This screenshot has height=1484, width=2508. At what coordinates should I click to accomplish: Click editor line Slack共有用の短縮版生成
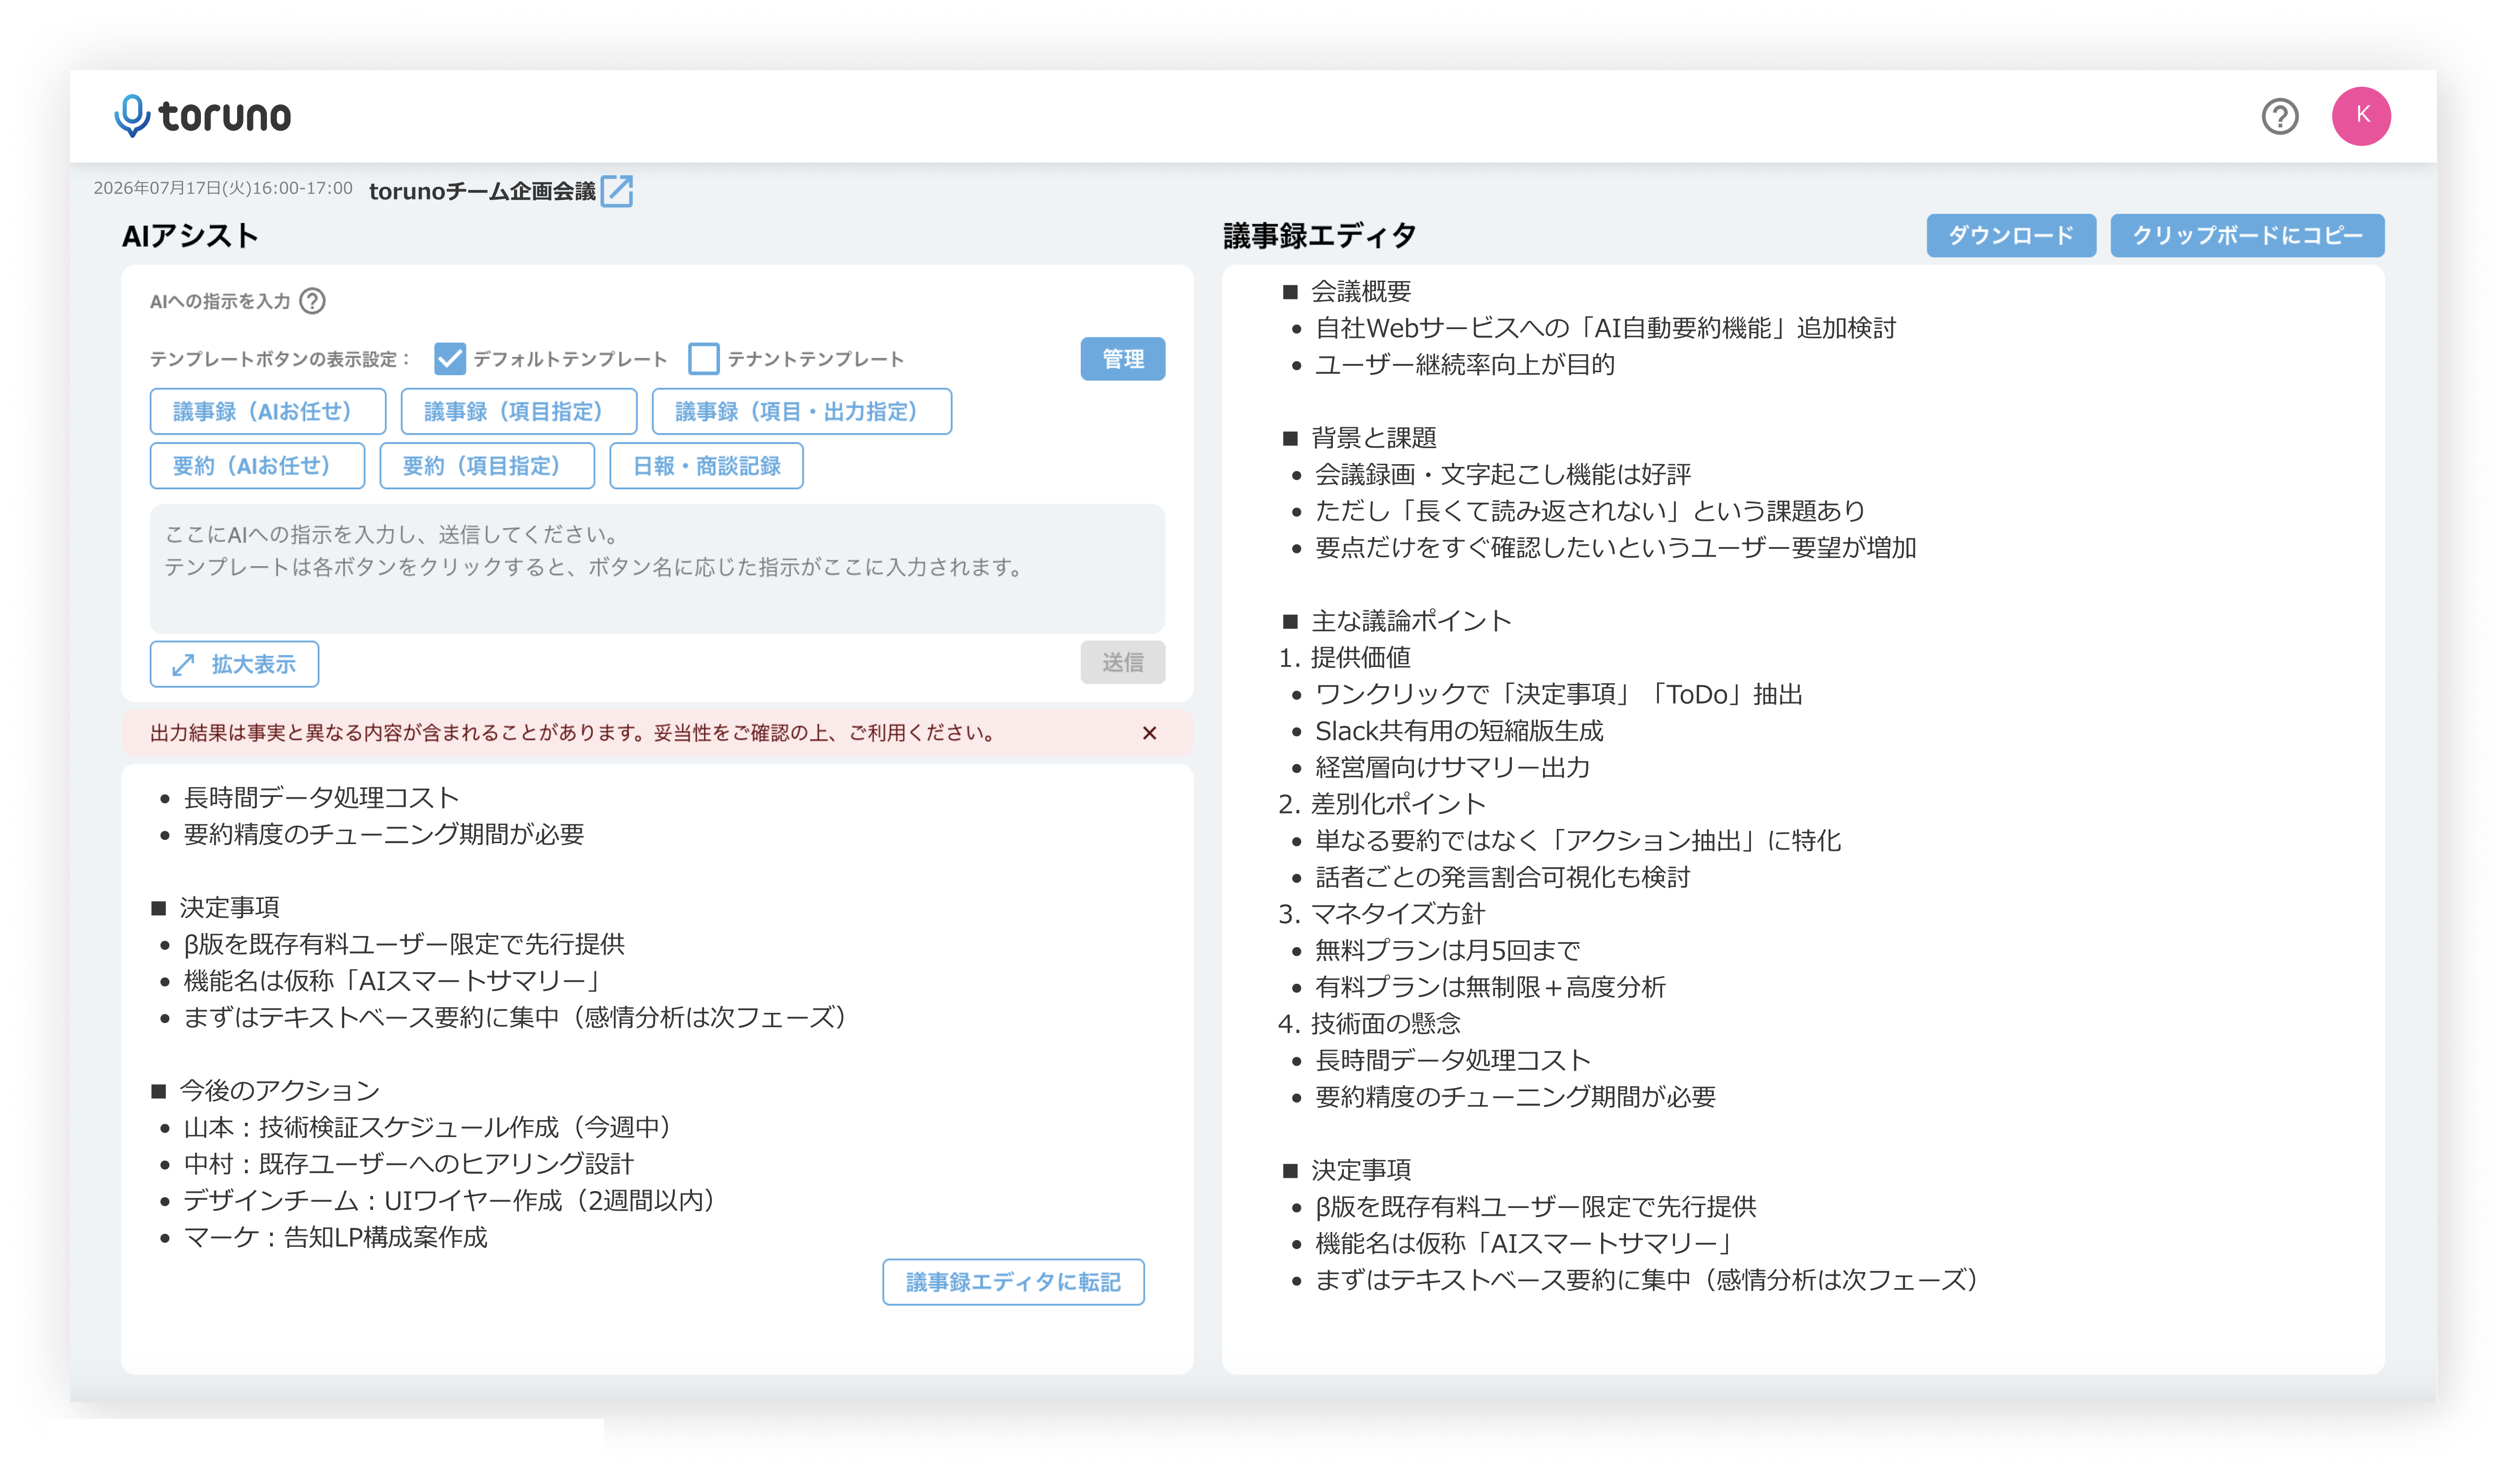(1458, 730)
